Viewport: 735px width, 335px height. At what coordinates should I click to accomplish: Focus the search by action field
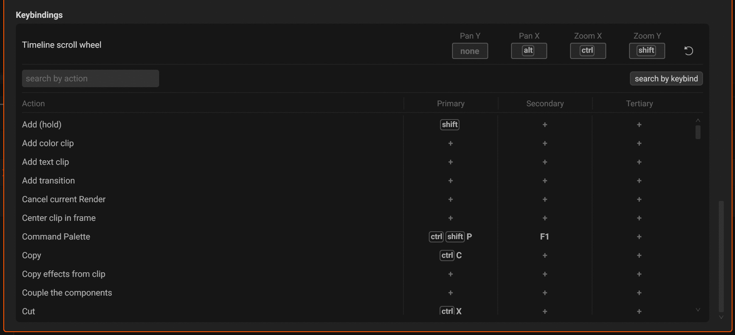[91, 78]
